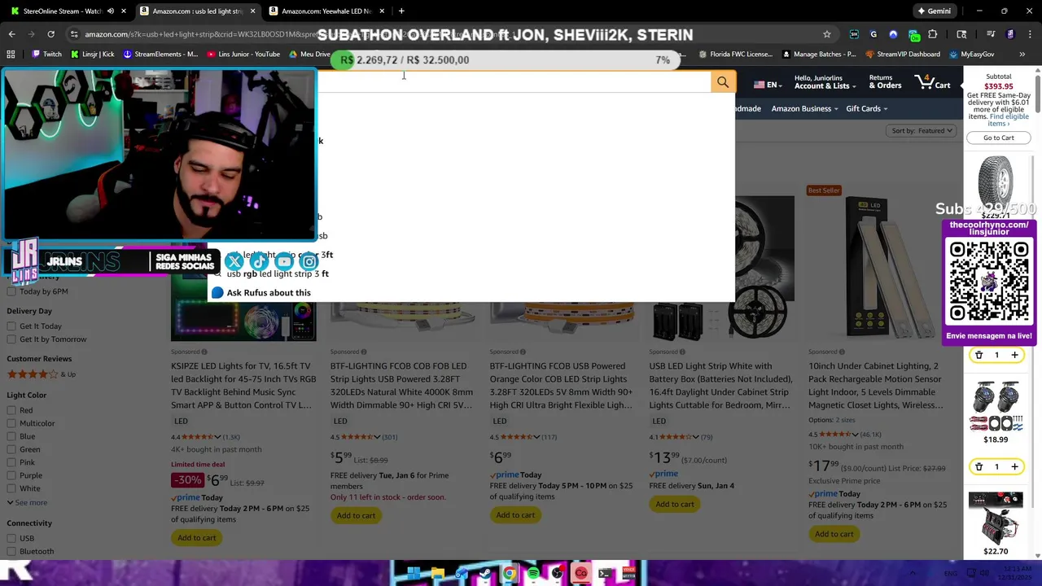Open the shopping Cart icon
1042x586 pixels.
point(933,82)
